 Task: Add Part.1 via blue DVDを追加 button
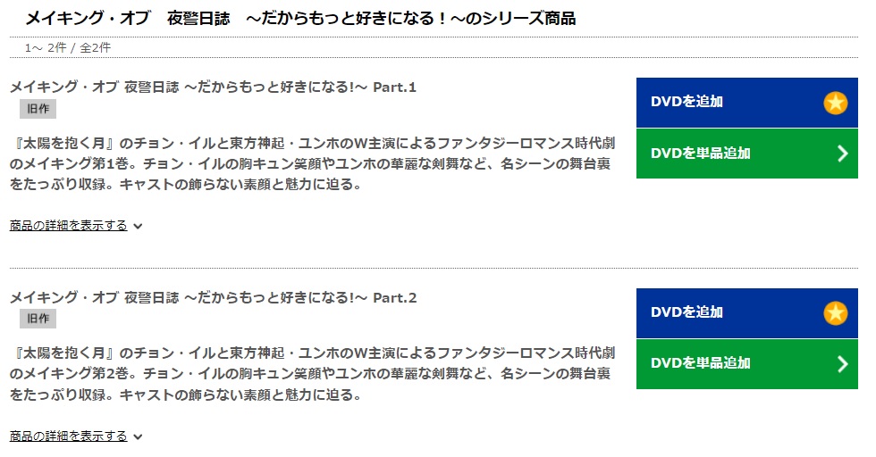[747, 103]
